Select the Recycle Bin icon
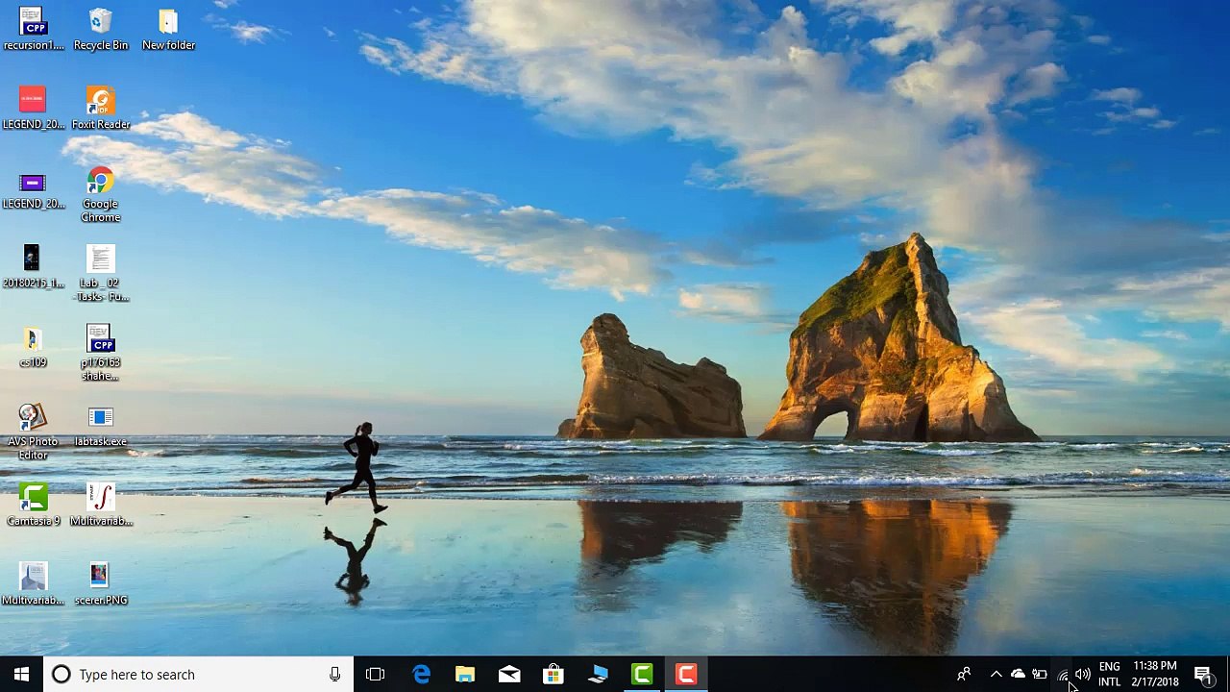The image size is (1230, 692). point(101,29)
